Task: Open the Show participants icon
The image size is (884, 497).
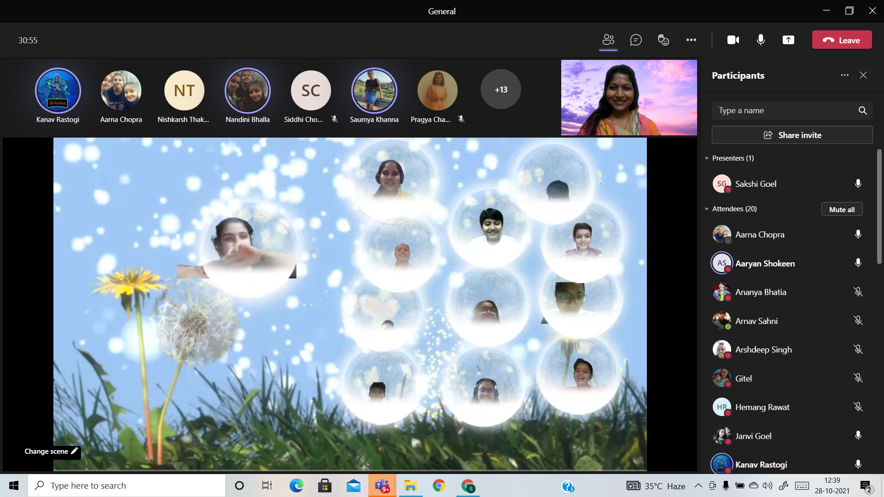Action: click(x=608, y=40)
